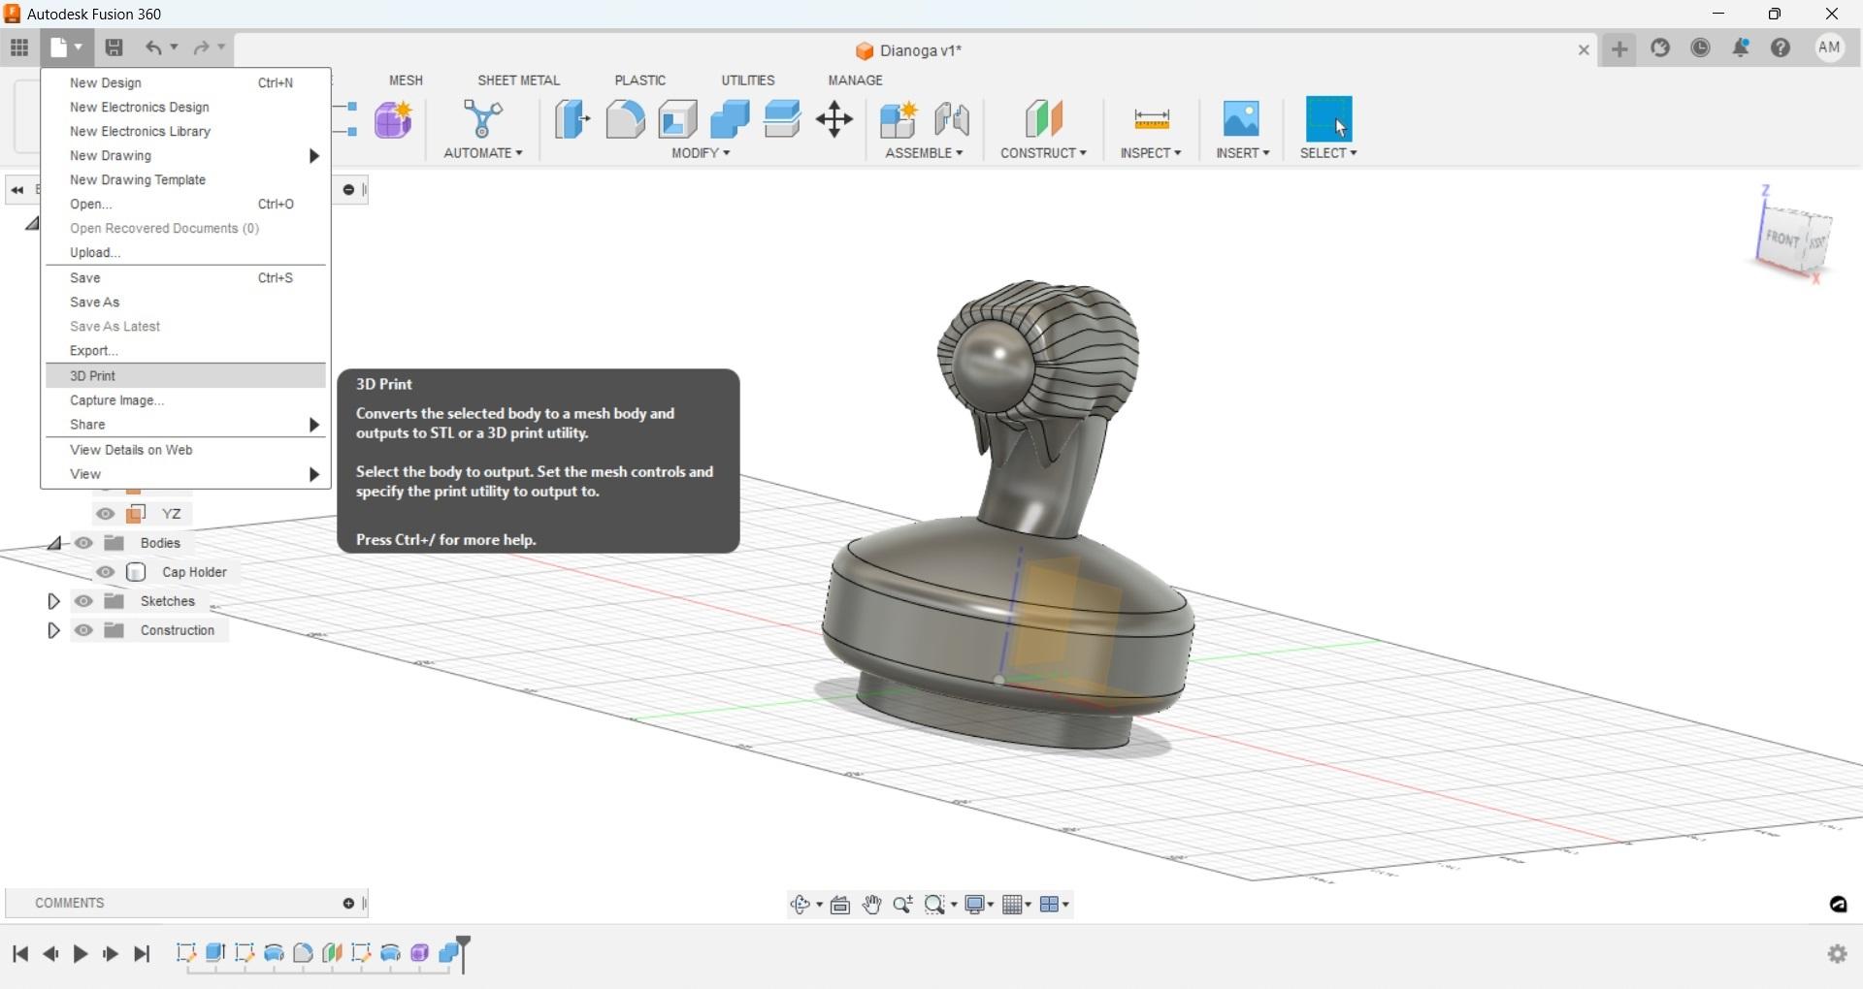The image size is (1863, 989).
Task: Open the ASSEMBLE dropdown
Action: (x=924, y=153)
